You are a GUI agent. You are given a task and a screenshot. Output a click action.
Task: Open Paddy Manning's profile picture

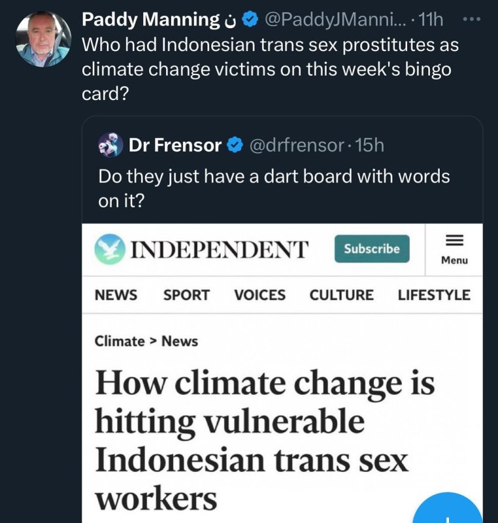pos(42,39)
